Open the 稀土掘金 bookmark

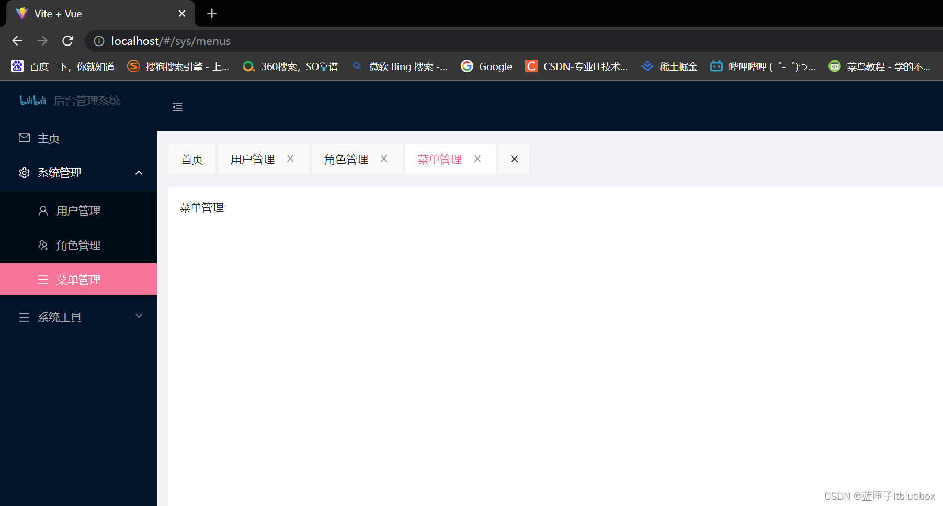pos(647,66)
